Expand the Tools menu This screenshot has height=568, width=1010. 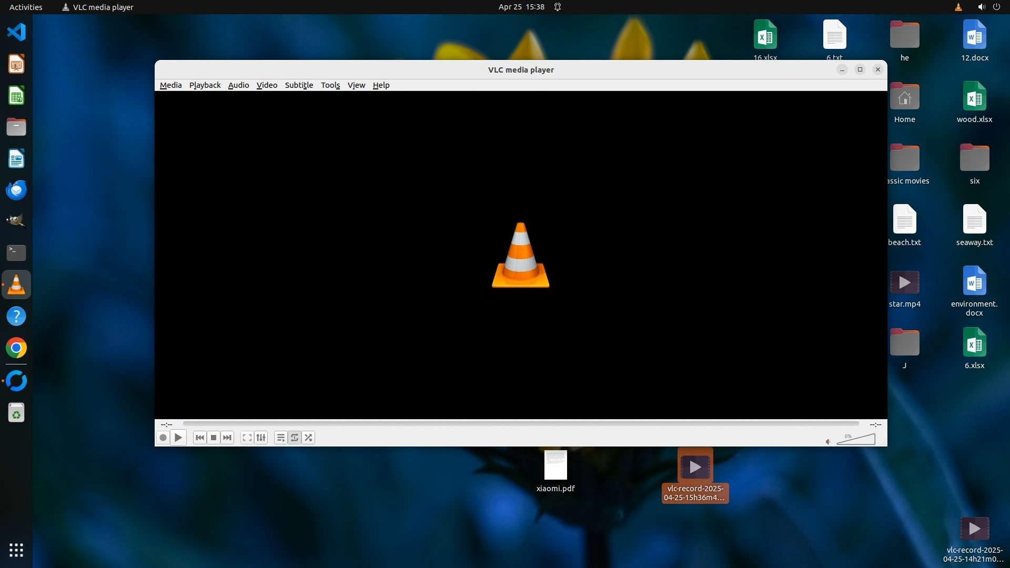tap(330, 85)
